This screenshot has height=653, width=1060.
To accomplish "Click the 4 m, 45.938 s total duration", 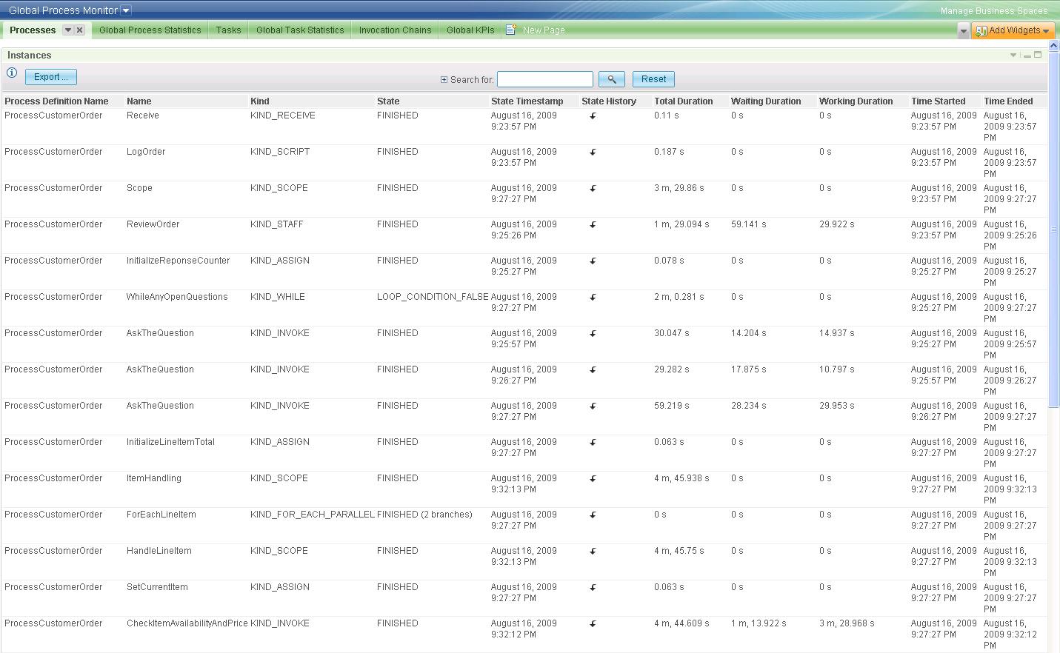I will coord(681,478).
